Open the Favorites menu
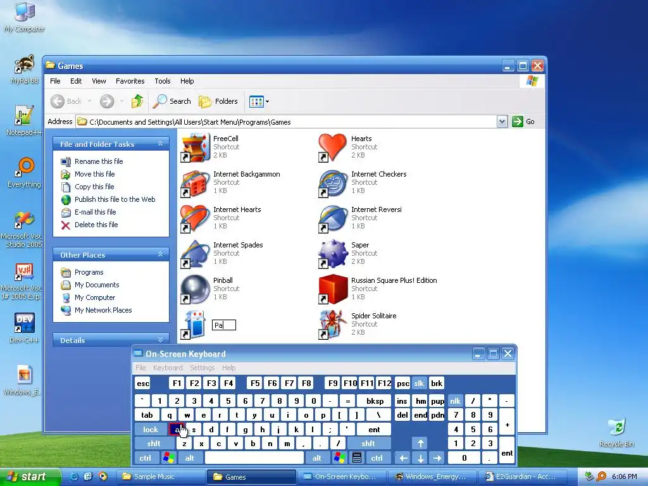Image resolution: width=648 pixels, height=486 pixels. (130, 81)
